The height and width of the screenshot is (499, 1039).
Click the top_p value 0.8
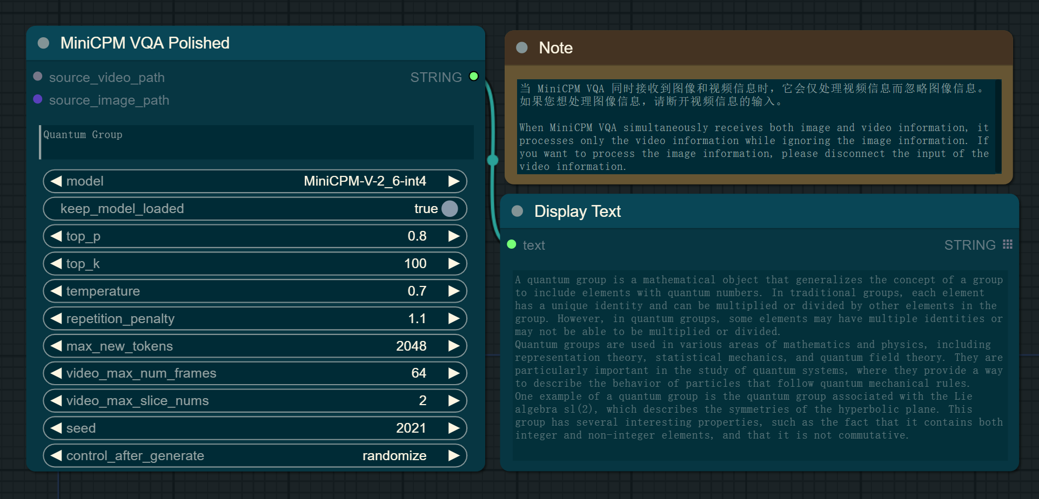click(417, 236)
